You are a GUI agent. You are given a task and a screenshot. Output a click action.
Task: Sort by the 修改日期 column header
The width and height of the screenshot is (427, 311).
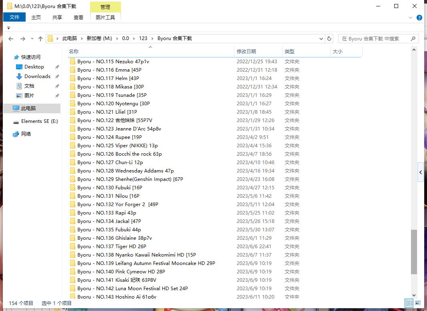tap(246, 51)
